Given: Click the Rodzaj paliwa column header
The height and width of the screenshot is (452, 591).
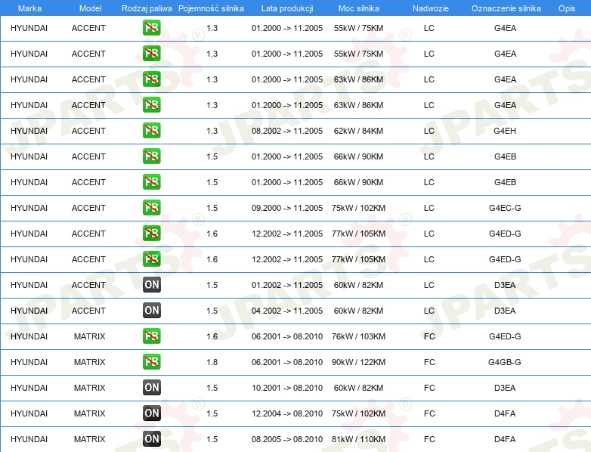Looking at the screenshot, I should (147, 8).
